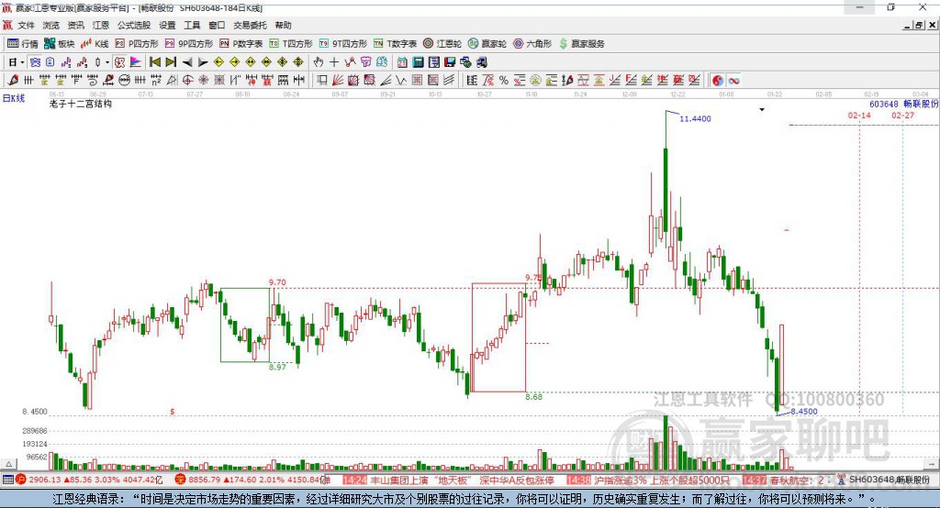The width and height of the screenshot is (940, 508).
Task: Open the 9P四方形 tool
Action: click(189, 44)
